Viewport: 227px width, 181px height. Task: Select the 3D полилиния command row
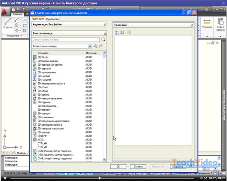point(67,117)
